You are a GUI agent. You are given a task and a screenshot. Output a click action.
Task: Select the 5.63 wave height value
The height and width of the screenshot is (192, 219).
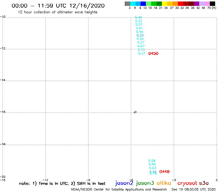coord(152,168)
